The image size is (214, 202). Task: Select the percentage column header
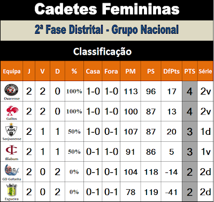coord(74,71)
